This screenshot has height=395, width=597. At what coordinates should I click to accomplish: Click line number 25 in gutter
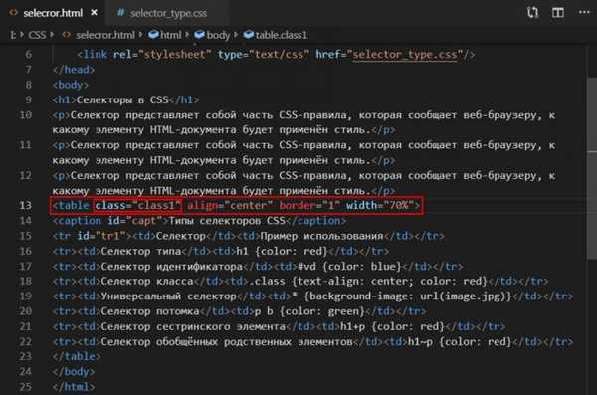(x=25, y=387)
